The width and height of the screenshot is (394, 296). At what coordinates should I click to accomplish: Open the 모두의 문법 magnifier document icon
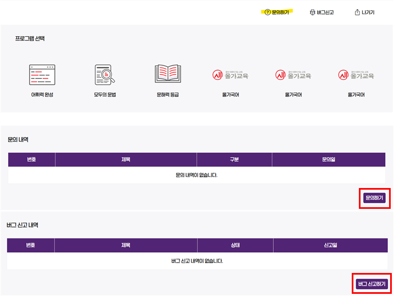tap(104, 75)
